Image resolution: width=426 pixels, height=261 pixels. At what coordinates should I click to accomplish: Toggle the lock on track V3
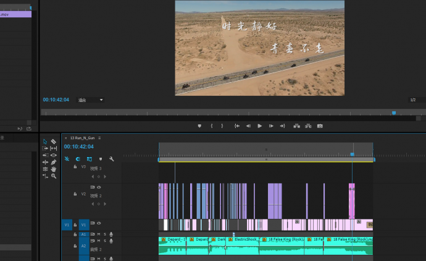point(76,167)
